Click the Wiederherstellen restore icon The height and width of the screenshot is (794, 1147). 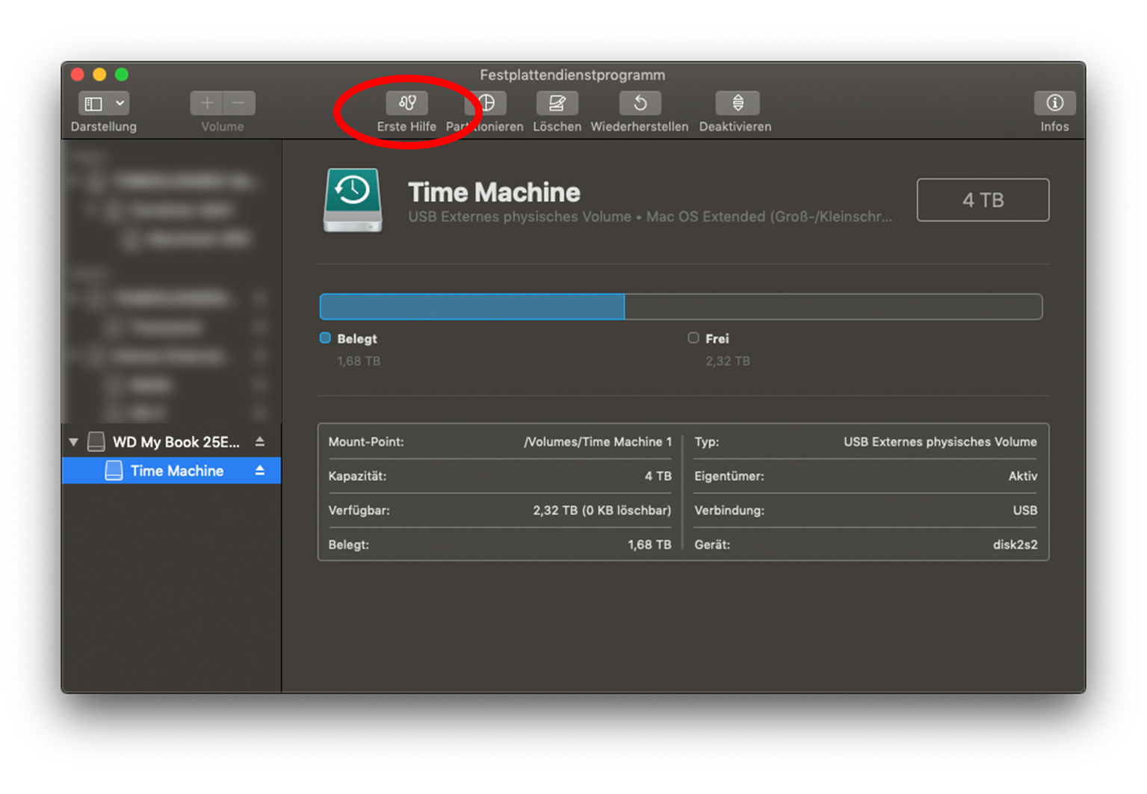(640, 103)
